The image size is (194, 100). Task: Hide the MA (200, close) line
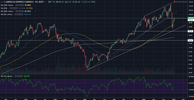pyautogui.click(x=16, y=11)
